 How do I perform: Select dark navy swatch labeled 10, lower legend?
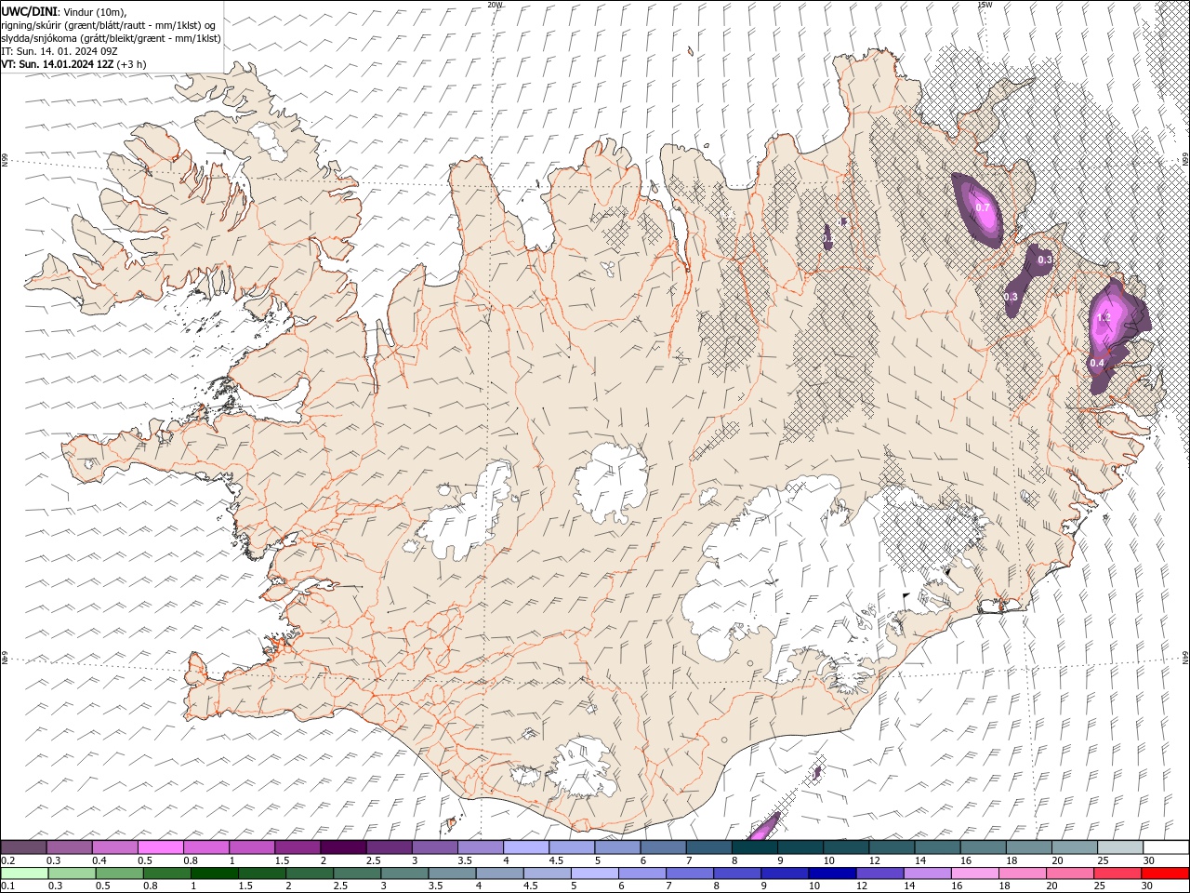[832, 873]
